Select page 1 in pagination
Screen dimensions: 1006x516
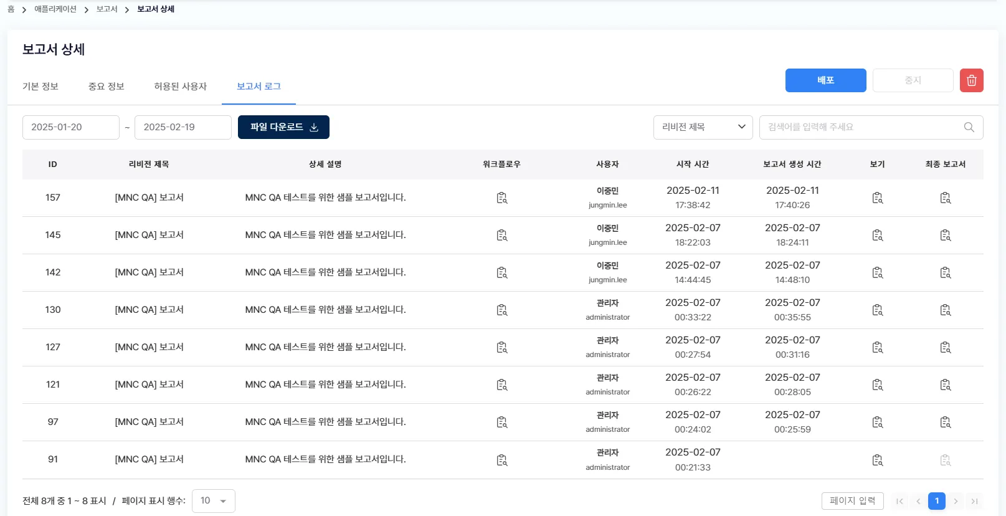[x=936, y=501]
